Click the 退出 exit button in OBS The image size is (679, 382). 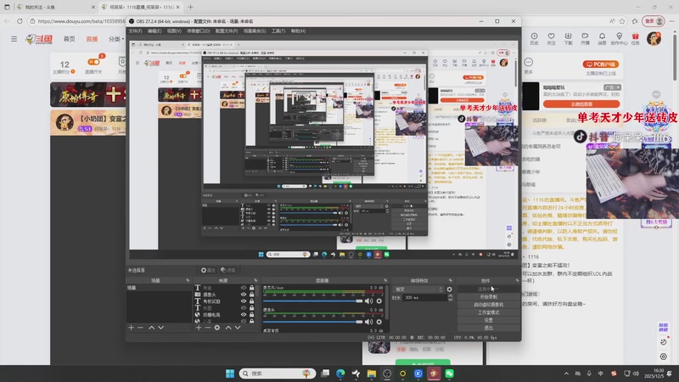point(489,328)
